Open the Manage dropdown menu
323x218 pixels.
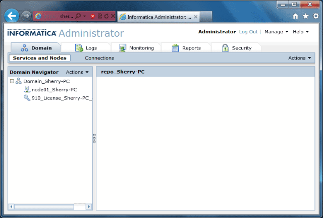(x=276, y=32)
